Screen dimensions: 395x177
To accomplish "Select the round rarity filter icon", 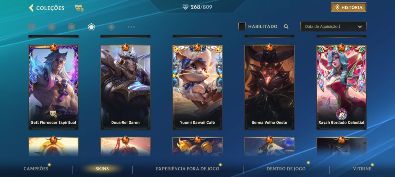I will tap(52, 27).
